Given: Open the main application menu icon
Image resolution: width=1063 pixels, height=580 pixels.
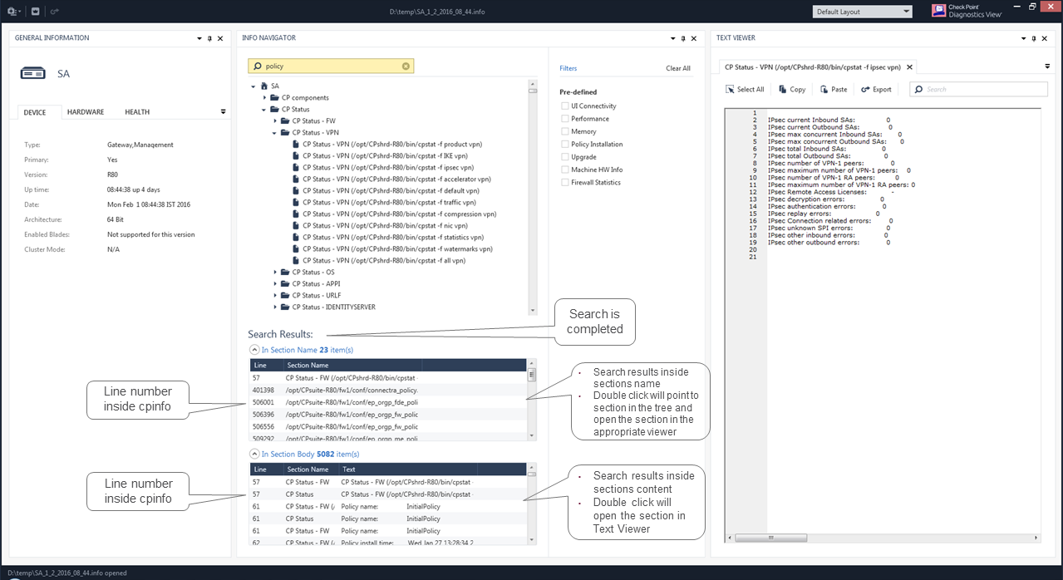Looking at the screenshot, I should [x=14, y=12].
